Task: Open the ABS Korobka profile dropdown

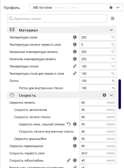Action: [76, 8]
